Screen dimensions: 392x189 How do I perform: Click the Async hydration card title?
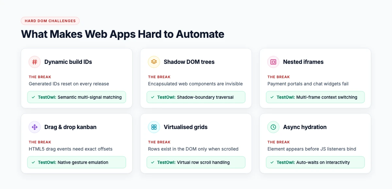[305, 127]
